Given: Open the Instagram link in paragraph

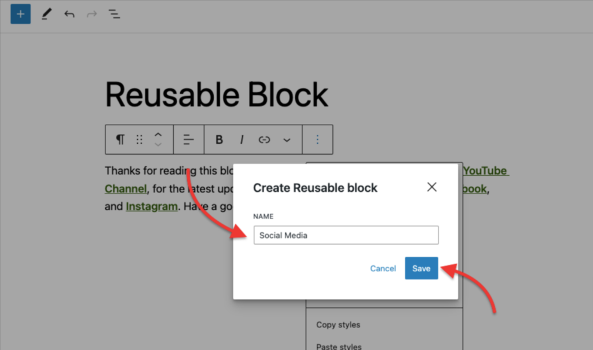Looking at the screenshot, I should click(152, 206).
